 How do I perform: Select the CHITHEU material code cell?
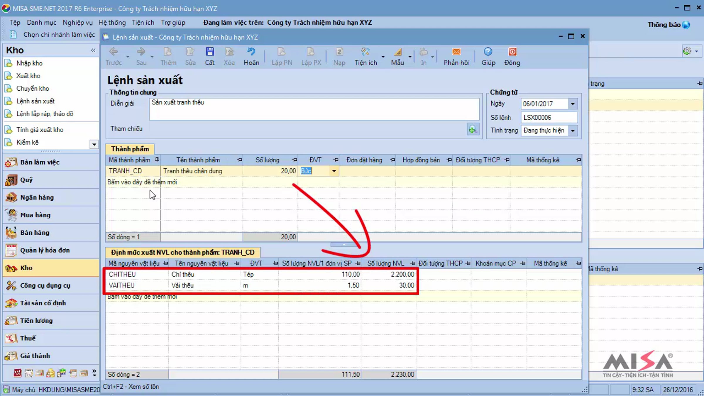137,274
